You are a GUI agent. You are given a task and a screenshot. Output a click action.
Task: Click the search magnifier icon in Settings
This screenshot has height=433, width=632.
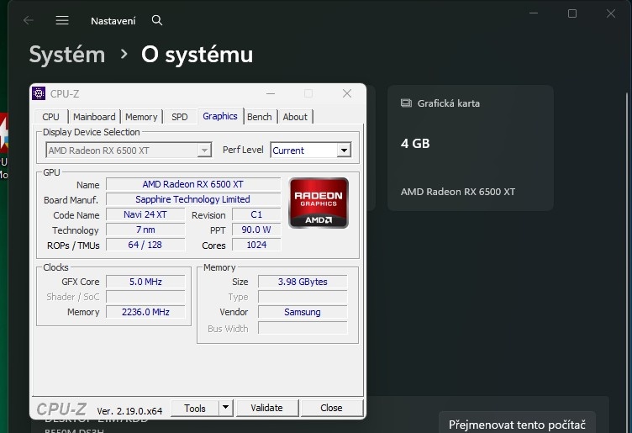(x=157, y=20)
